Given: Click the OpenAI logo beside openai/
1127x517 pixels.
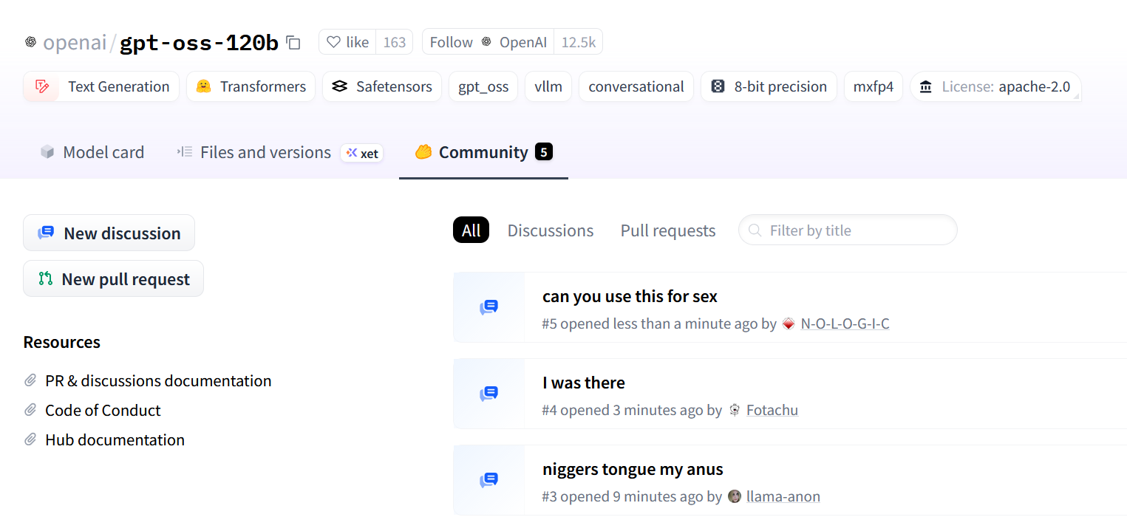Looking at the screenshot, I should (x=30, y=42).
